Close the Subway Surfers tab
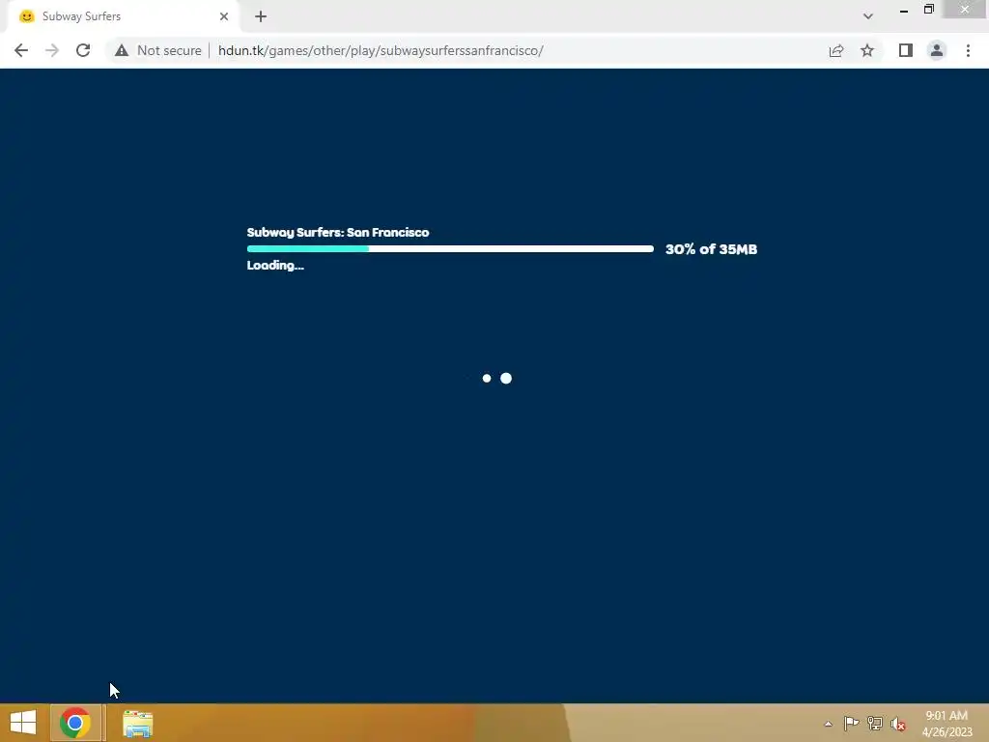The height and width of the screenshot is (742, 989). click(x=224, y=16)
